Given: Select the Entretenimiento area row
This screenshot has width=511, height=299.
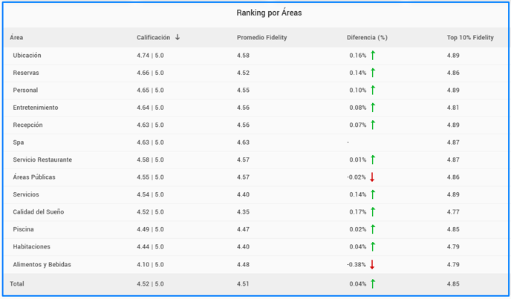Looking at the screenshot, I should coord(35,108).
